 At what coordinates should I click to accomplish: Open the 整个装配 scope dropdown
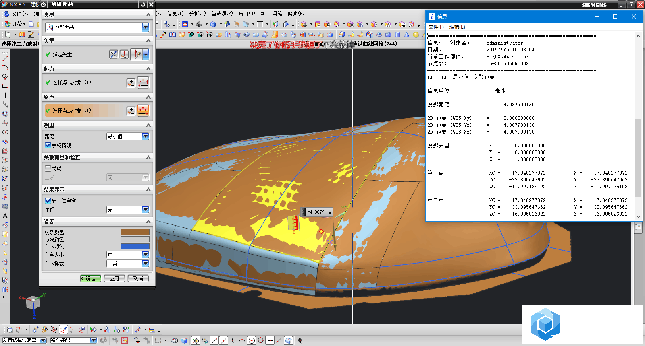[x=73, y=340]
